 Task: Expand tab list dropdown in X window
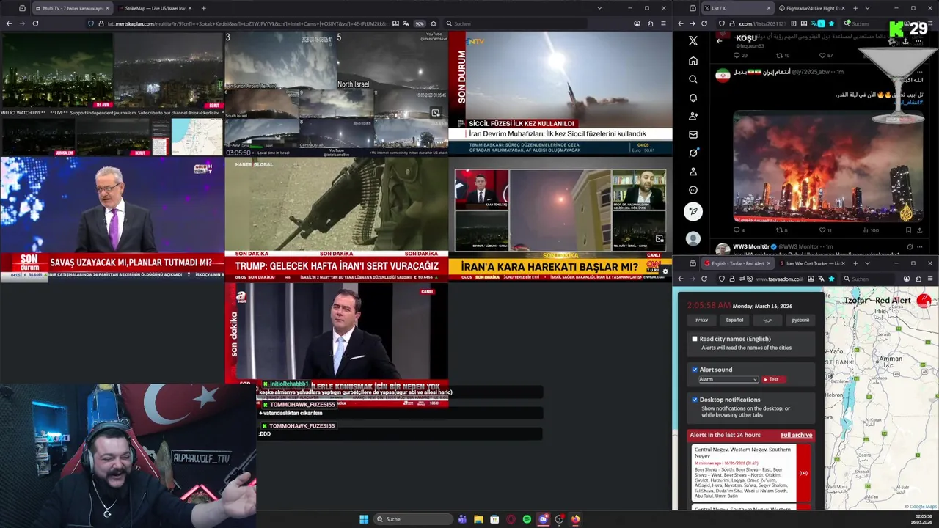click(x=867, y=8)
